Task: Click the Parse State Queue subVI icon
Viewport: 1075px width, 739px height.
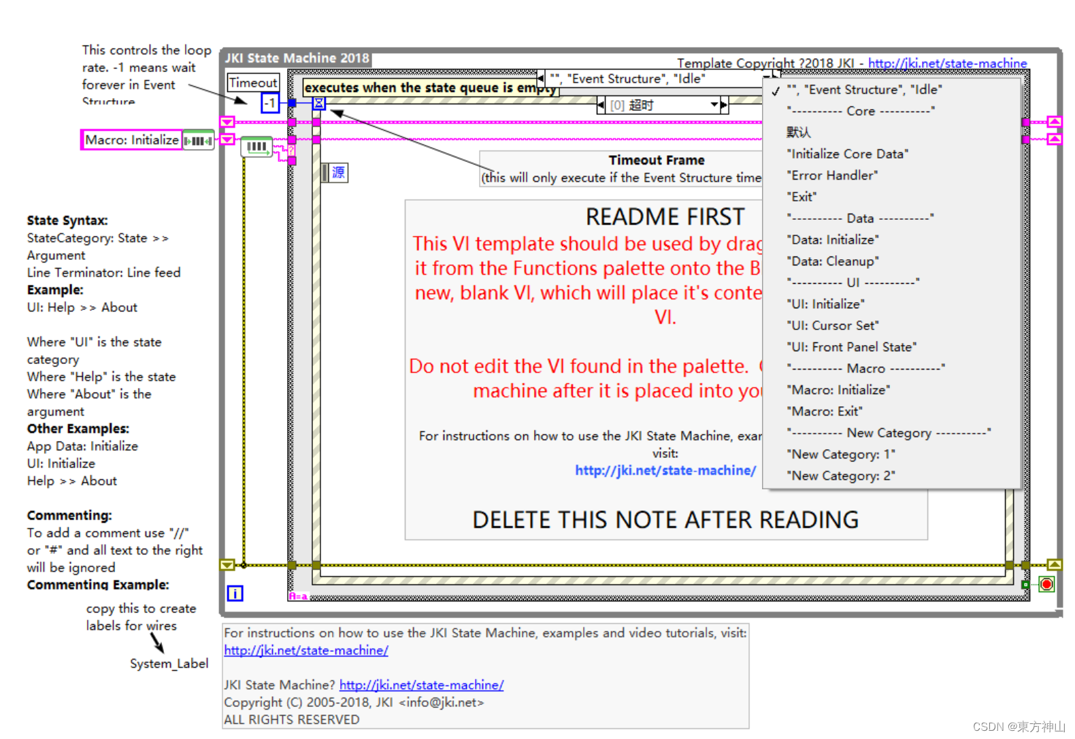Action: click(257, 147)
